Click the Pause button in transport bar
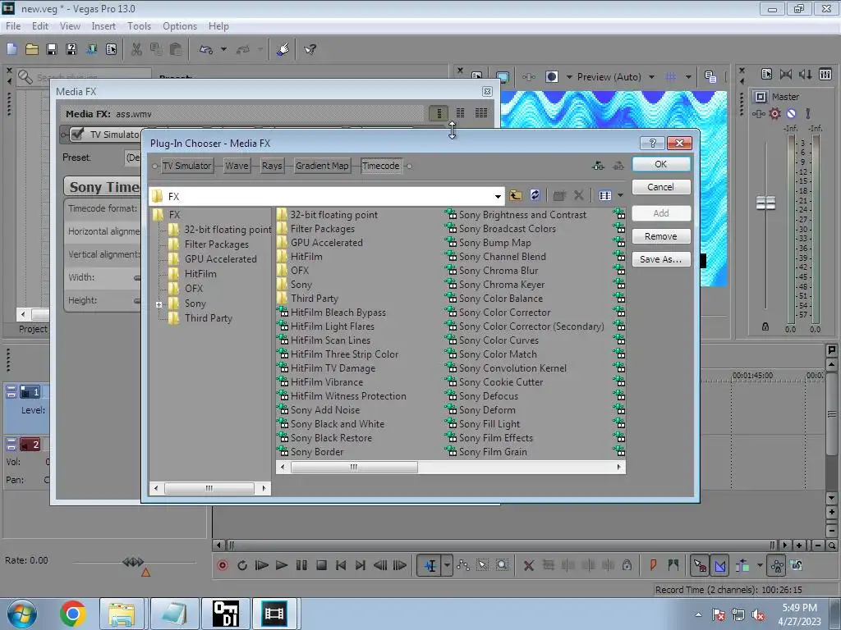841x630 pixels. [301, 565]
